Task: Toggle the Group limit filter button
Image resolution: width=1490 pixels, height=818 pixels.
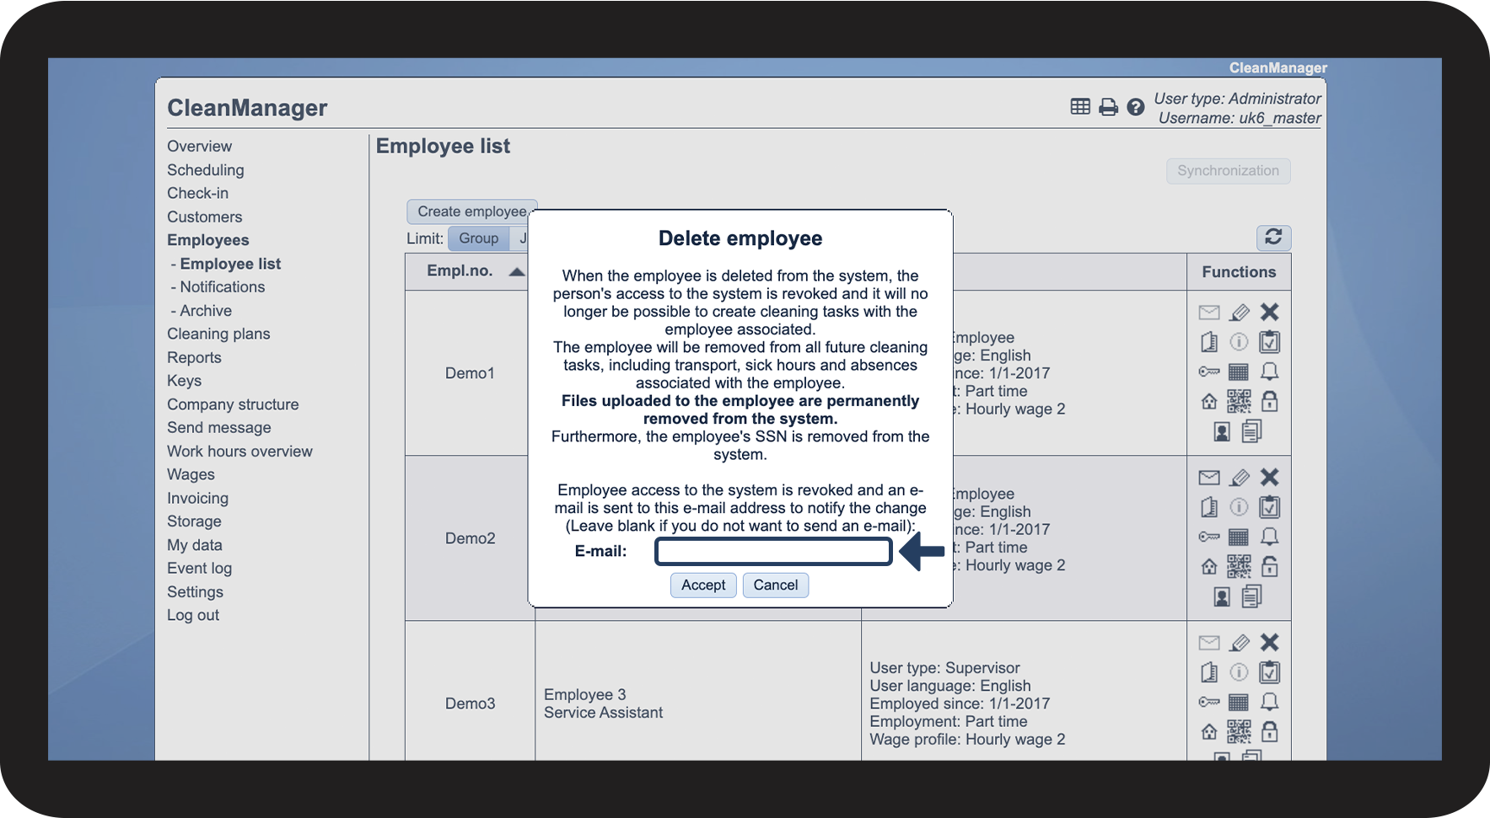Action: (x=478, y=238)
